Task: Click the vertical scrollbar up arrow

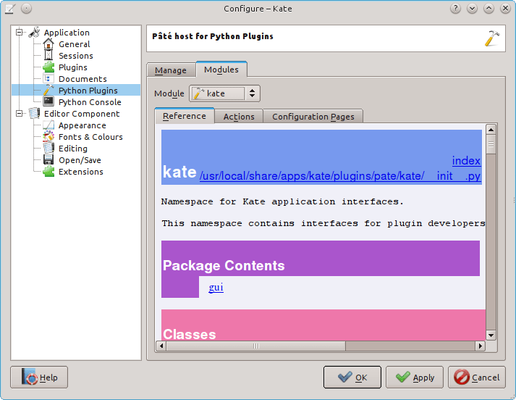Action: coord(491,130)
